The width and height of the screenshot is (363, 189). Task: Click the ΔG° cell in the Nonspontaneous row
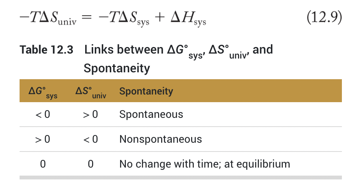43,139
